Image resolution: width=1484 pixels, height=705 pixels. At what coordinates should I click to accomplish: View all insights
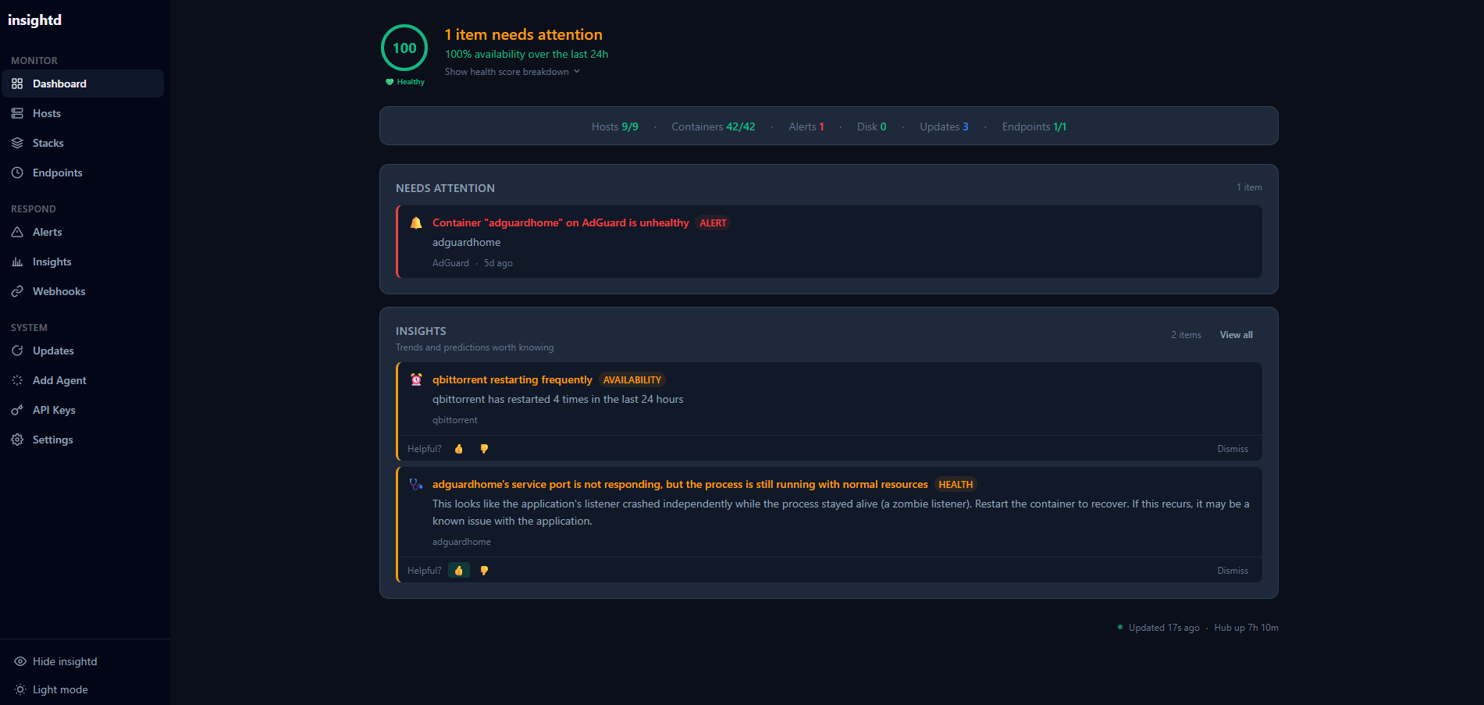pos(1236,334)
